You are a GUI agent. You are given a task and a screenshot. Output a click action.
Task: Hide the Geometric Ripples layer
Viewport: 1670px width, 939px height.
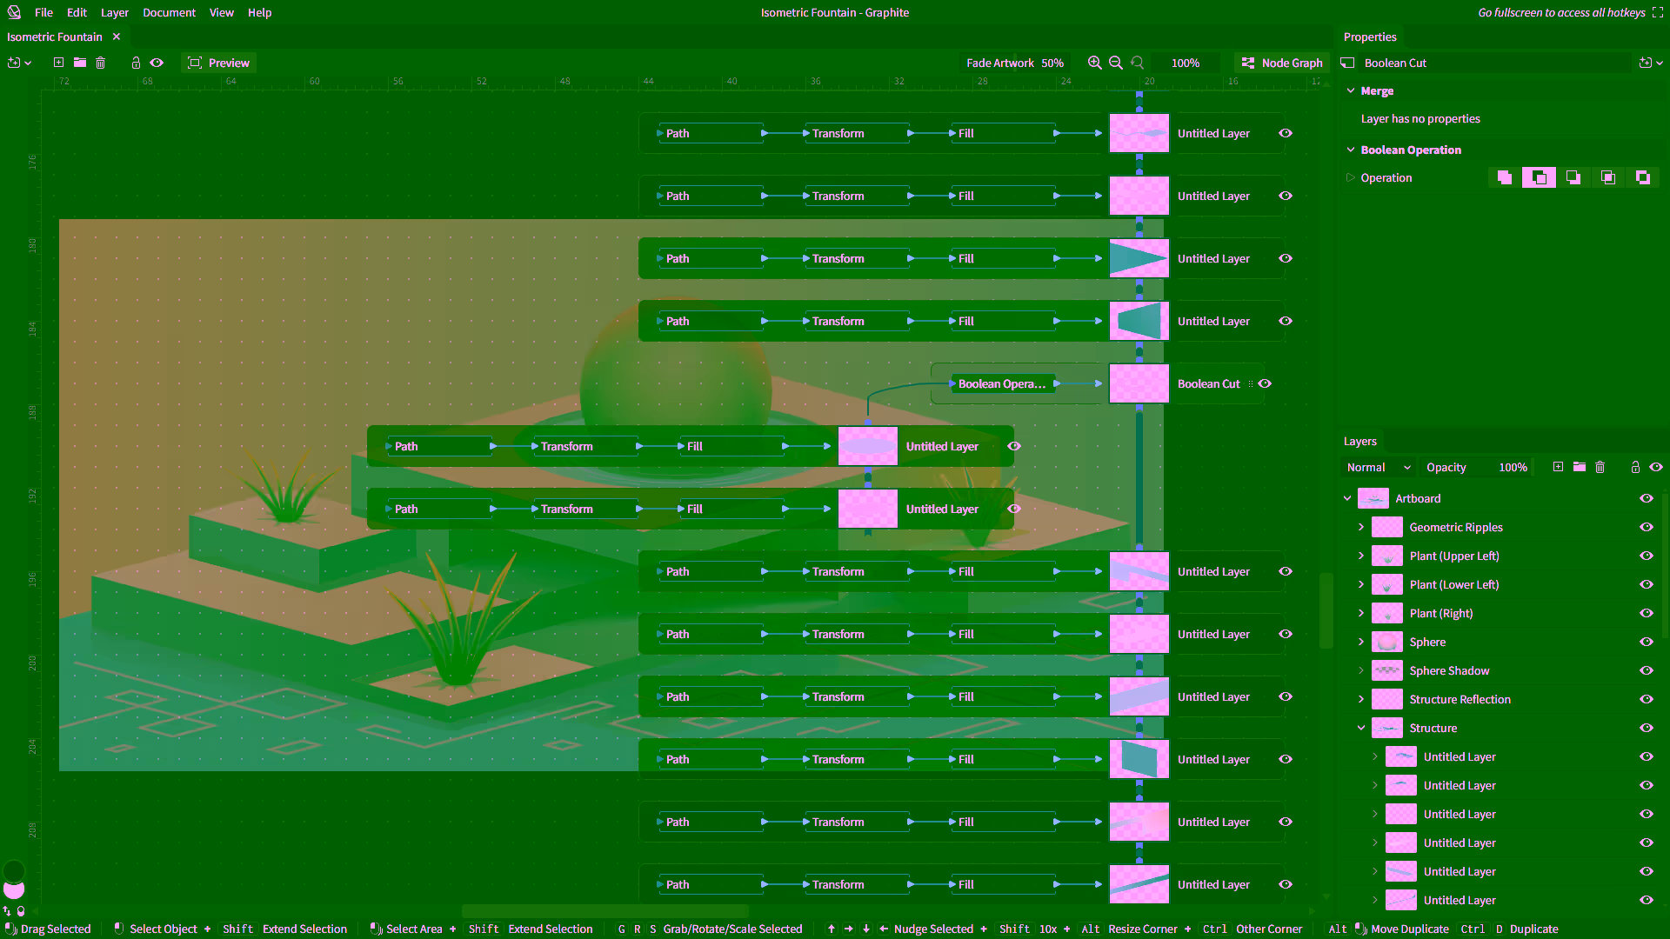1647,527
